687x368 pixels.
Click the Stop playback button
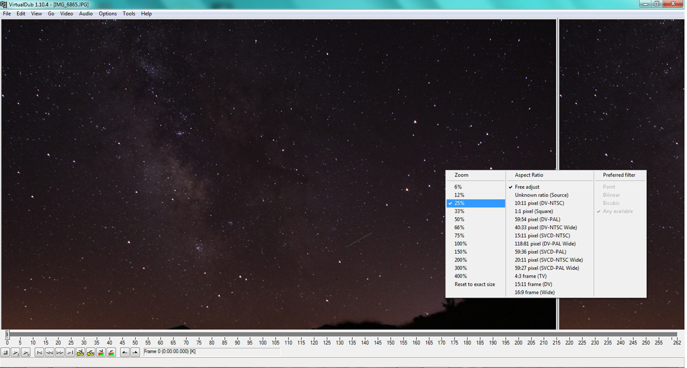tap(5, 353)
